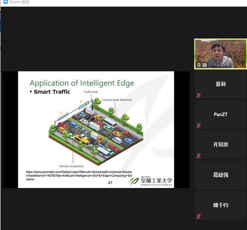The image size is (247, 230).
Task: Click the Zoom app icon in title bar
Action: tap(5, 2)
